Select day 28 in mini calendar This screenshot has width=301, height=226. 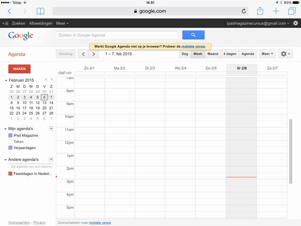(51, 113)
